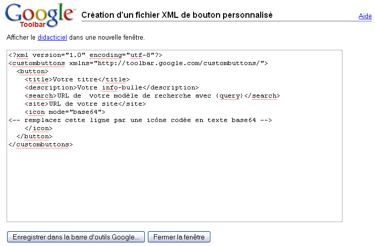Click the 'Création d'un fichier XML' heading
Viewport: 375px width, 246px height.
(177, 15)
